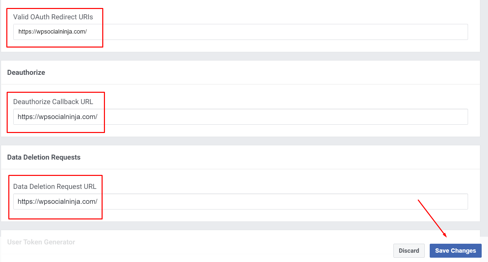Click the URL text in Data Deletion field
This screenshot has height=262, width=488.
[x=57, y=201]
